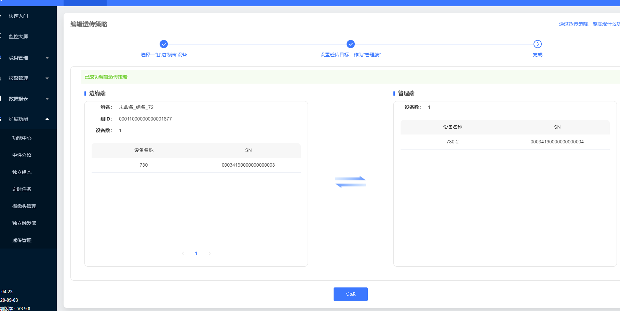Click step three numbered circle icon
Image resolution: width=620 pixels, height=311 pixels.
pos(537,44)
